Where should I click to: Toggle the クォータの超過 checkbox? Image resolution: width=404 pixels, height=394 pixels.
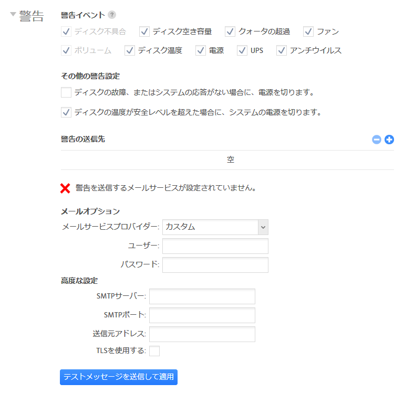[230, 31]
